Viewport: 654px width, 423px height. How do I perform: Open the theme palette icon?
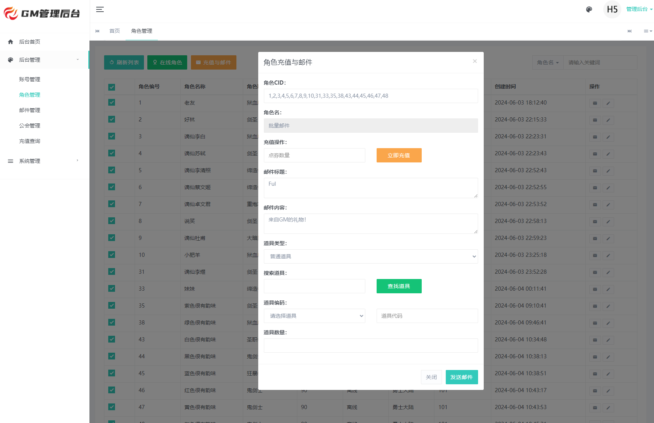tap(589, 9)
